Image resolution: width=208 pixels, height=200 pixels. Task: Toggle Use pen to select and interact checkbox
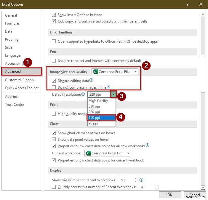54,61
